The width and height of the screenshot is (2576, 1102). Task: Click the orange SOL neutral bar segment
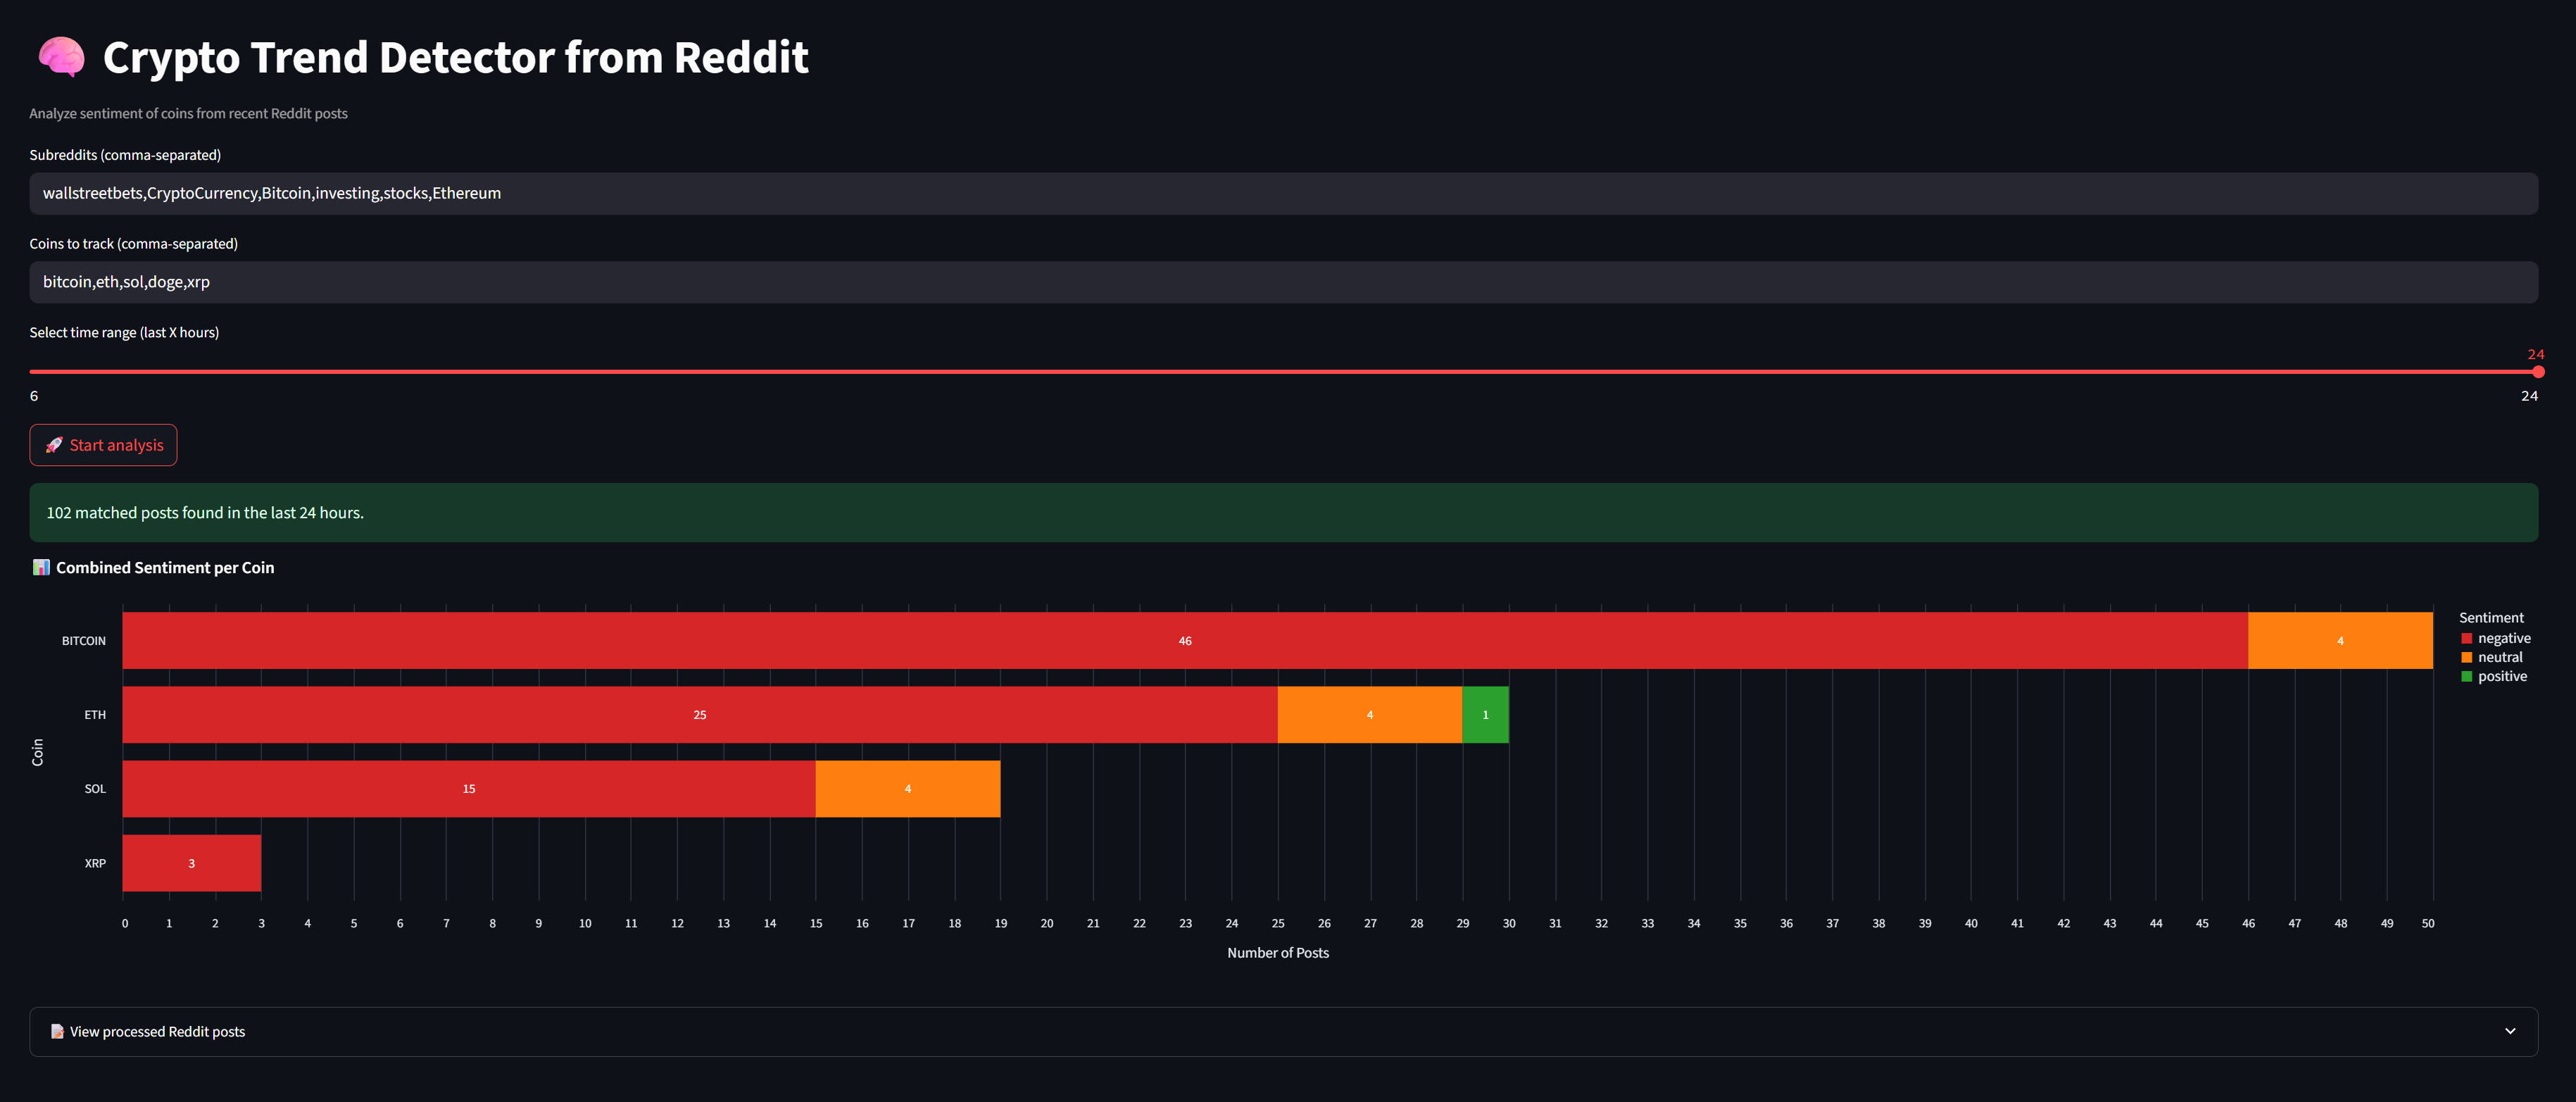tap(907, 789)
